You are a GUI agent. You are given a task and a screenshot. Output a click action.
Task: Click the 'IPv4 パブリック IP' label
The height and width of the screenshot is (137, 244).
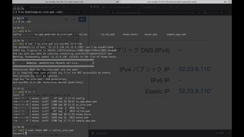tap(144, 69)
